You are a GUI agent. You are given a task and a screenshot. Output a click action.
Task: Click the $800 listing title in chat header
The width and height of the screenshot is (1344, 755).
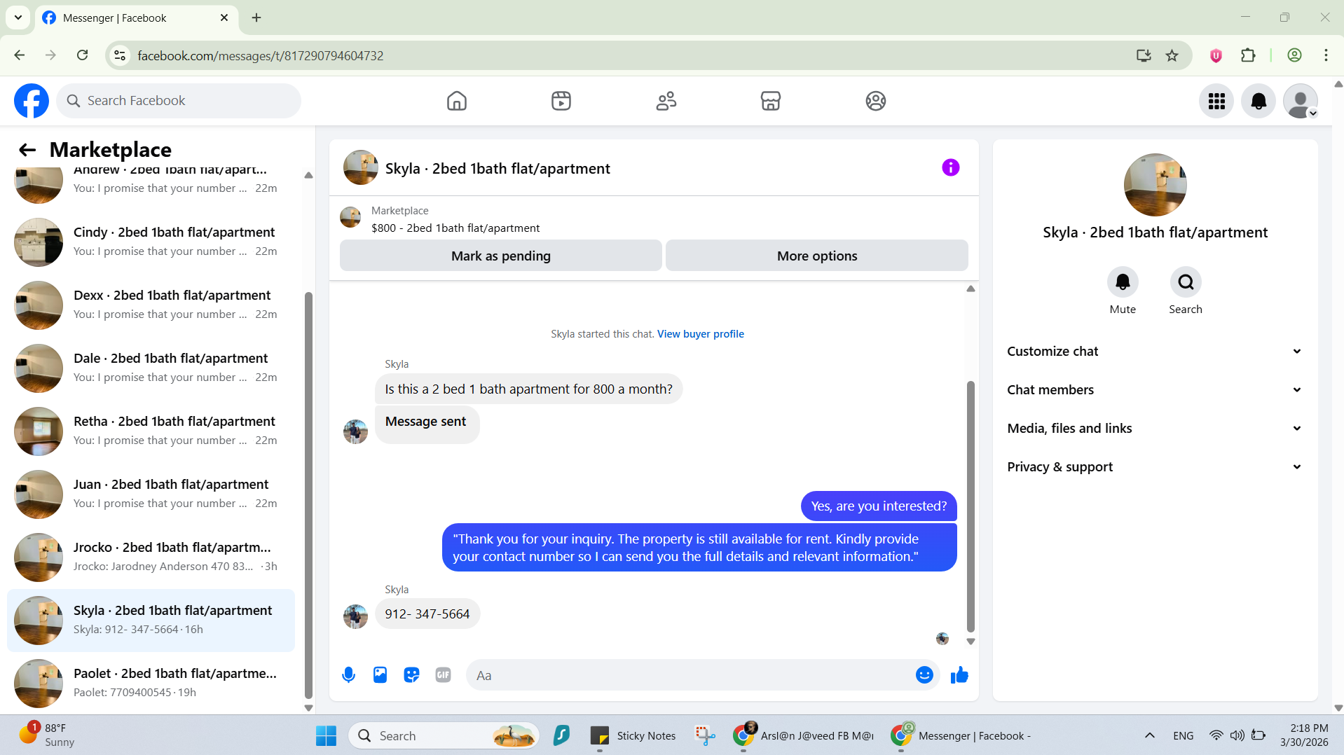coord(455,228)
